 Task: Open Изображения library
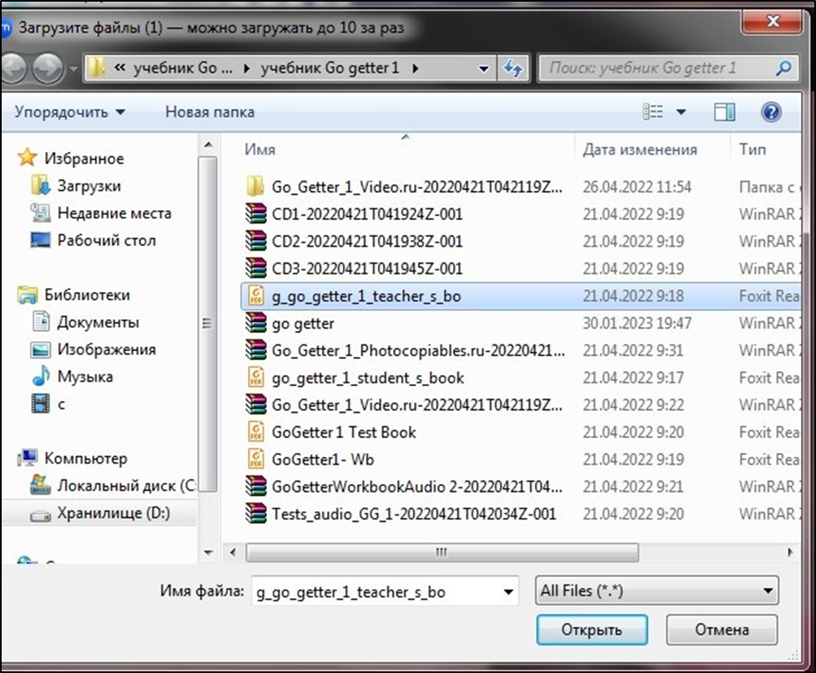[x=93, y=349]
